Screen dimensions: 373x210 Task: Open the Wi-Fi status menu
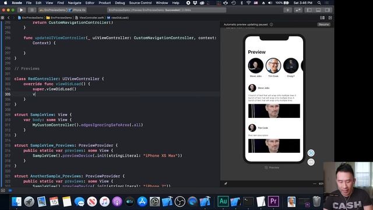click(x=249, y=3)
